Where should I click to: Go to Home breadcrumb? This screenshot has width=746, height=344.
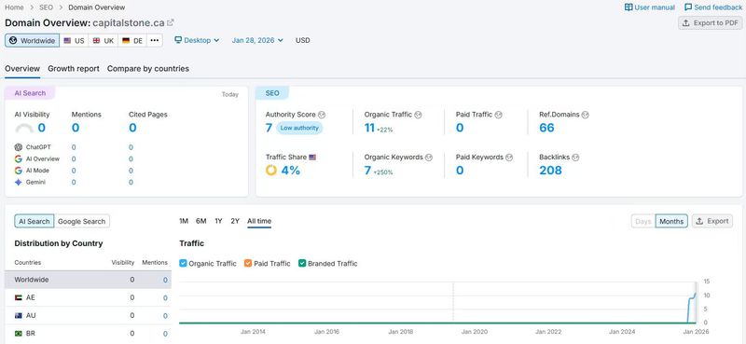coord(14,7)
